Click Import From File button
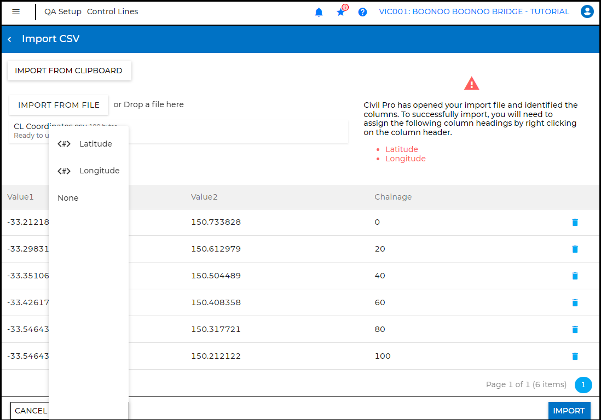Viewport: 601px width, 420px height. click(59, 105)
